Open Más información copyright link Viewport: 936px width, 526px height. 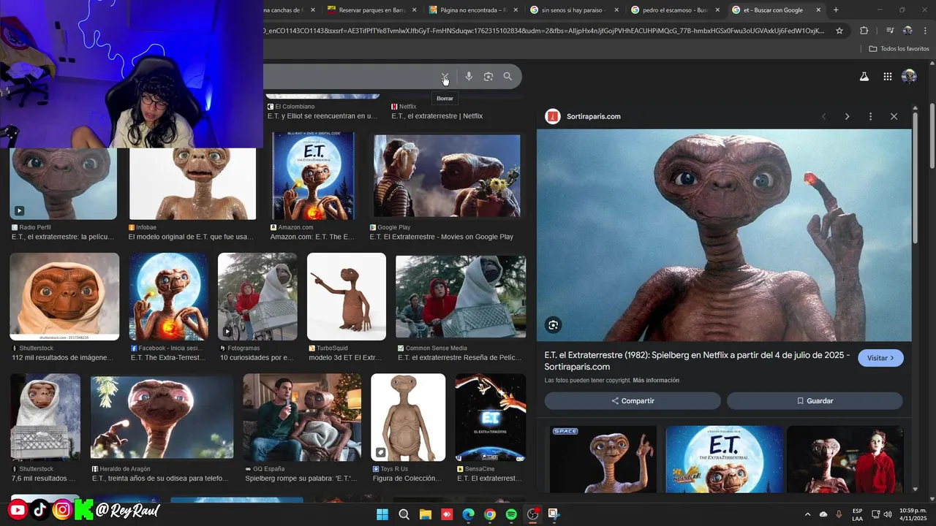656,381
